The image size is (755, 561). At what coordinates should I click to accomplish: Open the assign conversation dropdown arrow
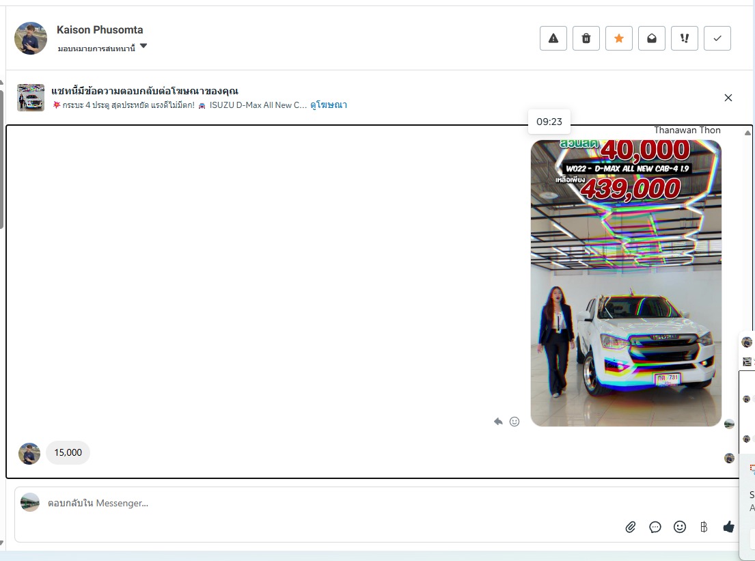(x=143, y=46)
